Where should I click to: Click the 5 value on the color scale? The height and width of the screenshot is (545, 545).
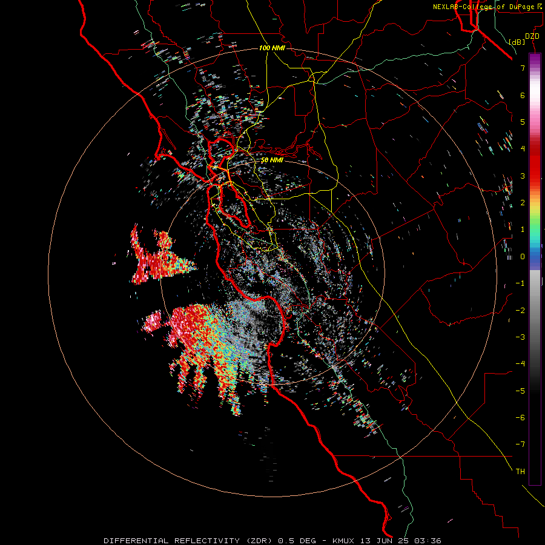[x=523, y=122]
